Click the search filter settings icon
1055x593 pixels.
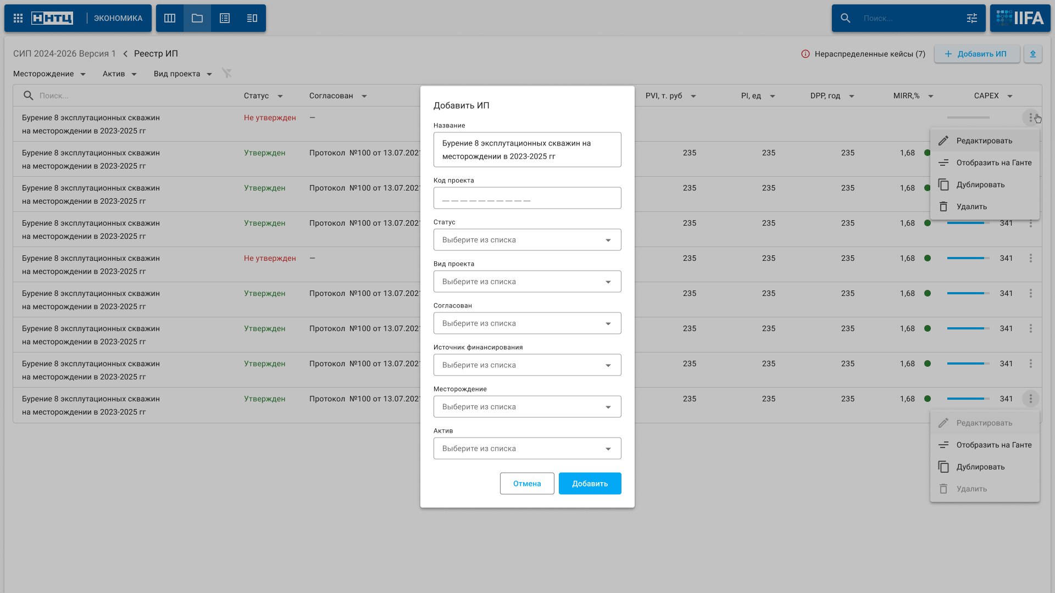[x=972, y=18]
